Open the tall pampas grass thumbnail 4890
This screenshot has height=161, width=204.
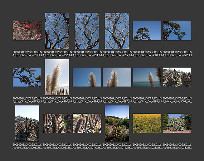(57, 77)
